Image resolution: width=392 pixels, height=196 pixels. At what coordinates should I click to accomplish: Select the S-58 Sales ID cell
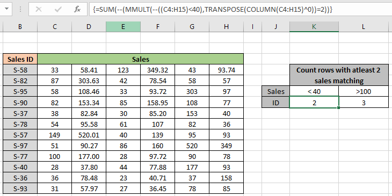point(20,70)
